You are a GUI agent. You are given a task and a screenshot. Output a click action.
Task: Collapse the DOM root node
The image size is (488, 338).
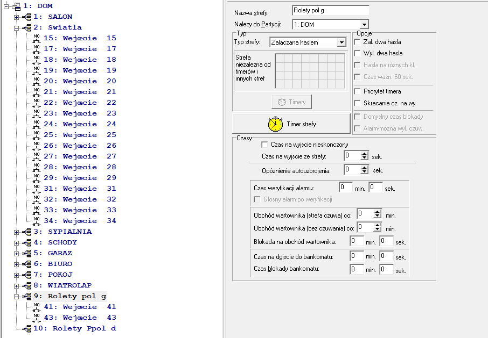click(x=6, y=6)
